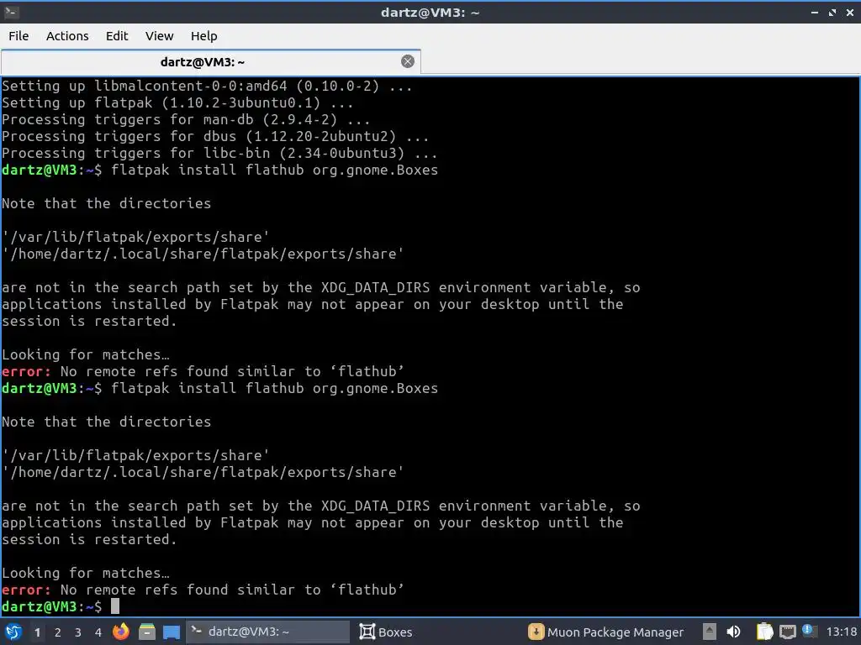Screen dimensions: 861x645
Task: Click the 'Processing triggers for dbus' line
Action: (x=215, y=136)
